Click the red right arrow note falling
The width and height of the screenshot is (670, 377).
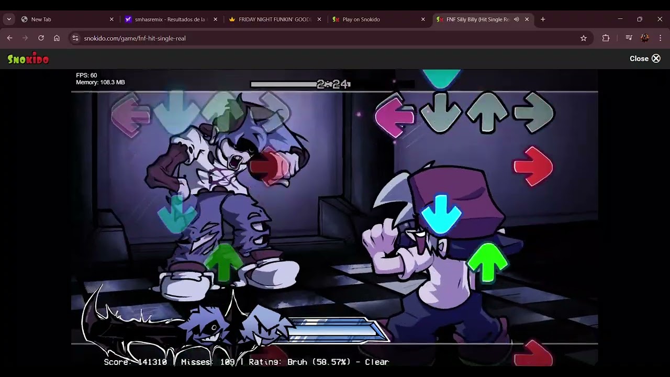point(533,167)
